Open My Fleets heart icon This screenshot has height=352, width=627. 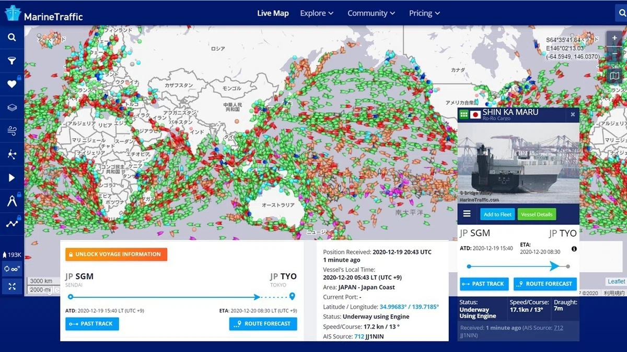click(x=11, y=84)
